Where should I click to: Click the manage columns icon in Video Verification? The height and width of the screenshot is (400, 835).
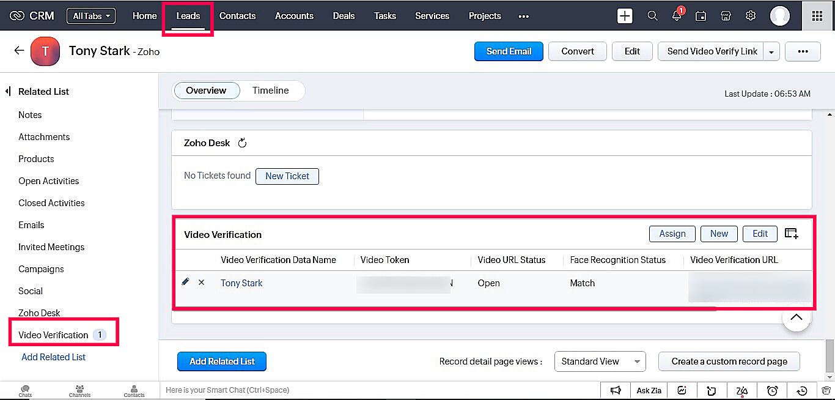coord(792,234)
